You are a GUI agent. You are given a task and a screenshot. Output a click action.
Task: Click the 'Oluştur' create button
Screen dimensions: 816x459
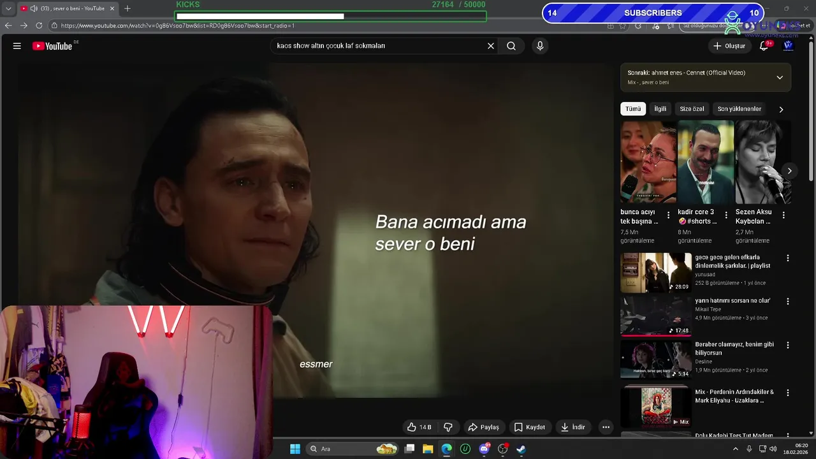[x=729, y=46]
